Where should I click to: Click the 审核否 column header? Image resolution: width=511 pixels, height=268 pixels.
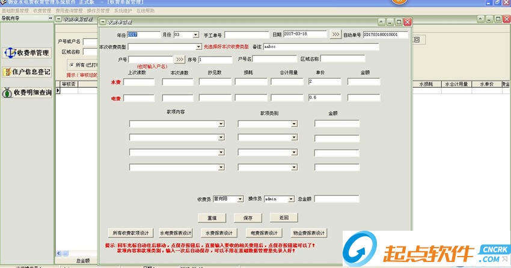[x=69, y=84]
